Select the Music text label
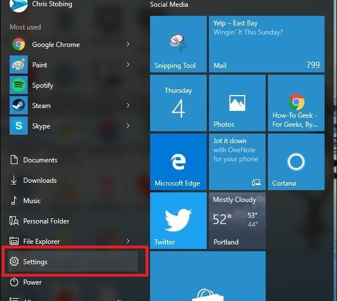 click(x=32, y=201)
